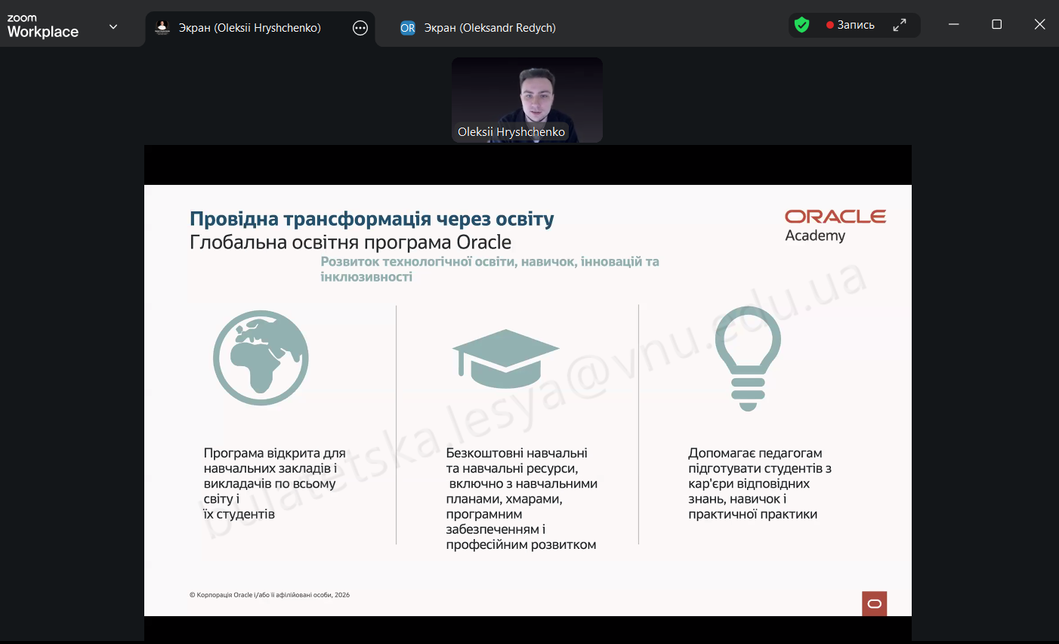Close the Zoom meeting window

point(1039,24)
